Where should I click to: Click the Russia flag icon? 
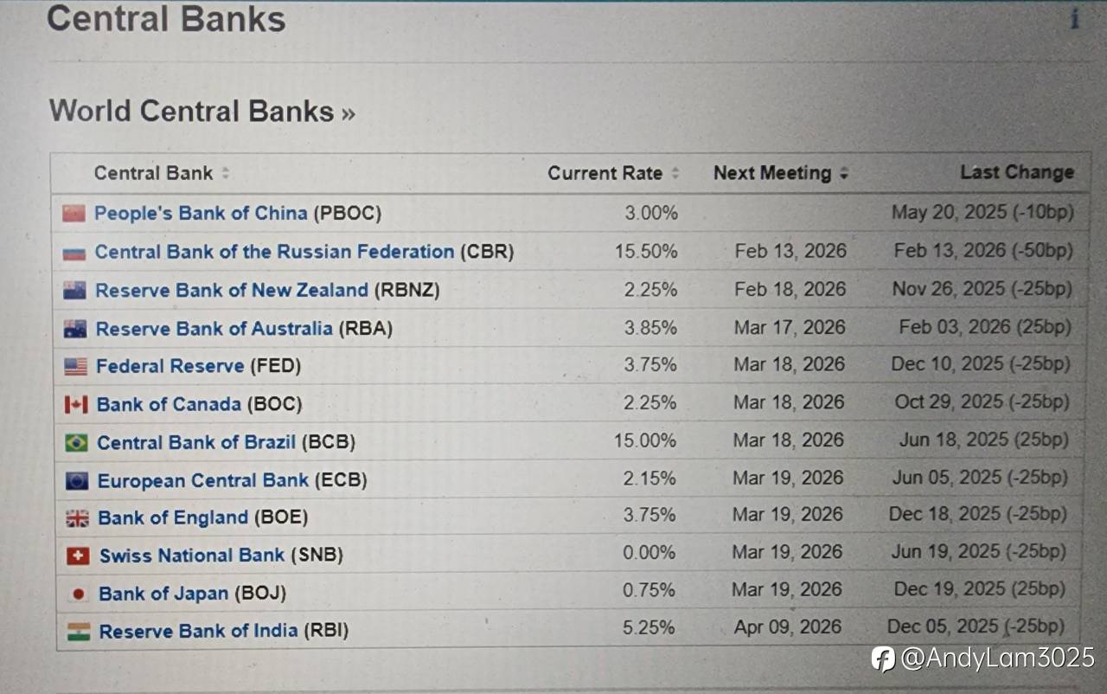tap(74, 253)
